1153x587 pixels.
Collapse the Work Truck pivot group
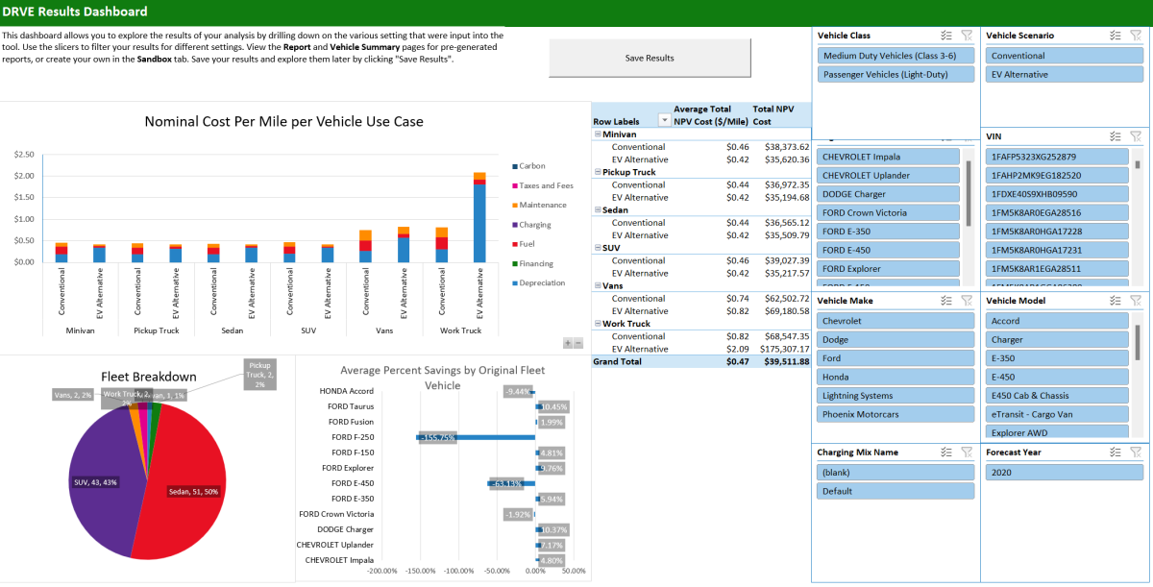point(597,324)
